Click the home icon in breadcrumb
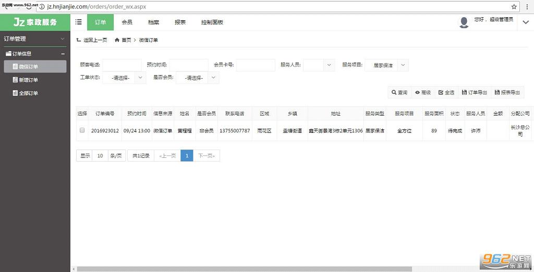Image resolution: width=534 pixels, height=272 pixels. 117,40
